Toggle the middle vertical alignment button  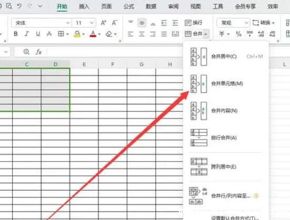142,23
